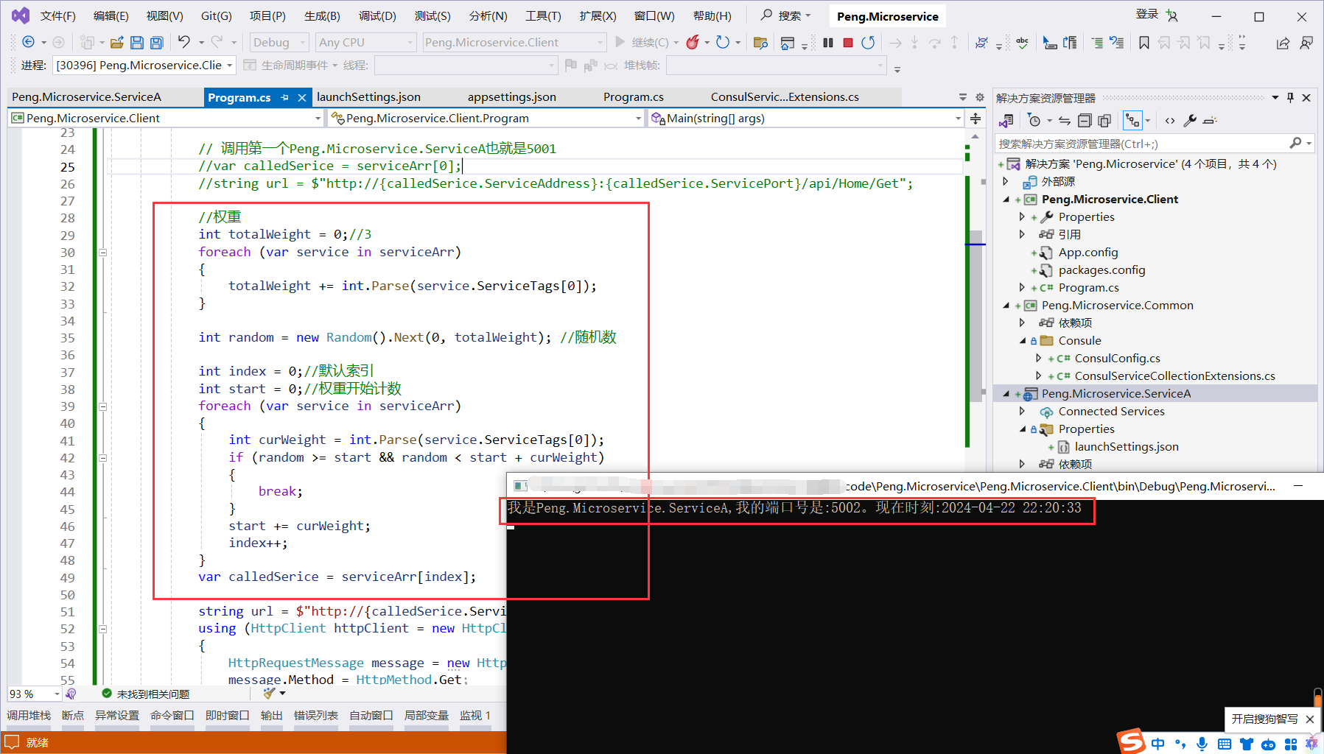Image resolution: width=1324 pixels, height=754 pixels.
Task: Switch to the ConsulServic...Extensions.cs tab
Action: coord(785,97)
